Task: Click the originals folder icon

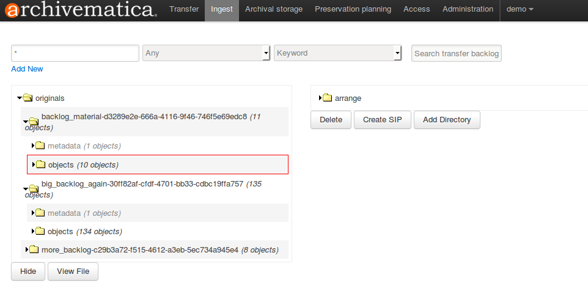Action: pyautogui.click(x=28, y=98)
